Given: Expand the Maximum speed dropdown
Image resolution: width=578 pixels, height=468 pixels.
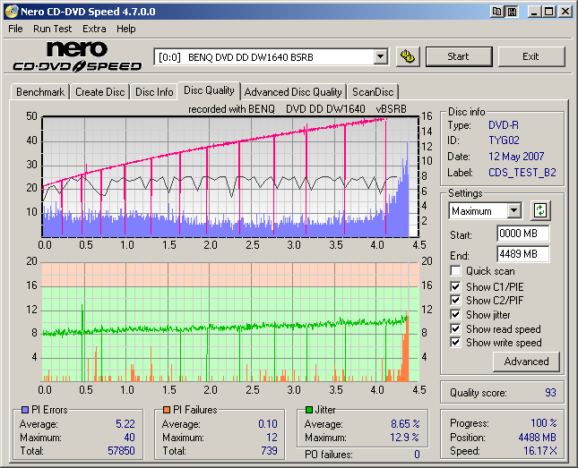Looking at the screenshot, I should click(x=513, y=211).
